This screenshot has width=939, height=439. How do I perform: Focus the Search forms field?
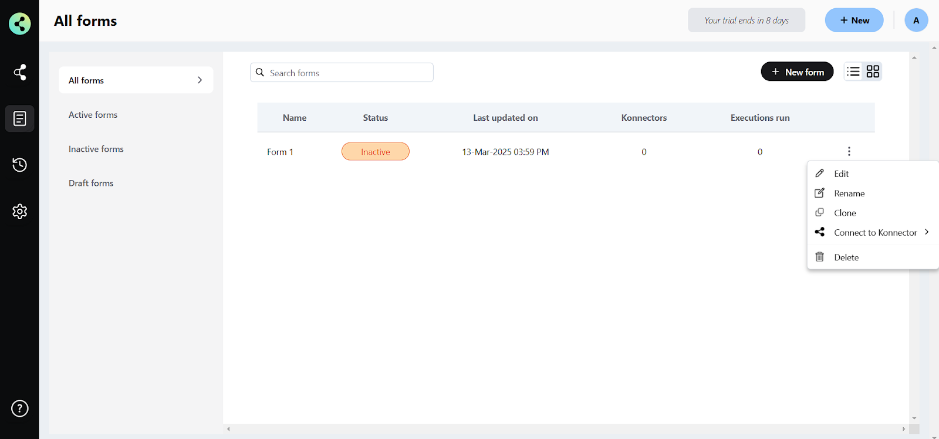[342, 73]
